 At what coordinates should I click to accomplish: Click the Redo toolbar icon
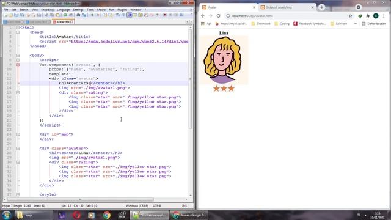pyautogui.click(x=71, y=15)
